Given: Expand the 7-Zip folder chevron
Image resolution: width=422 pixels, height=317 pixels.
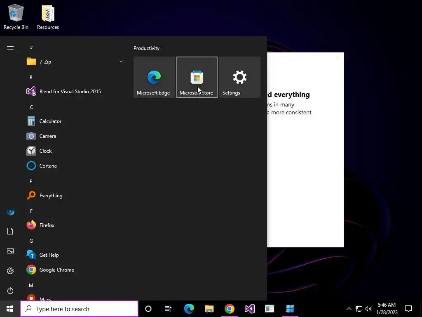Looking at the screenshot, I should (x=121, y=62).
